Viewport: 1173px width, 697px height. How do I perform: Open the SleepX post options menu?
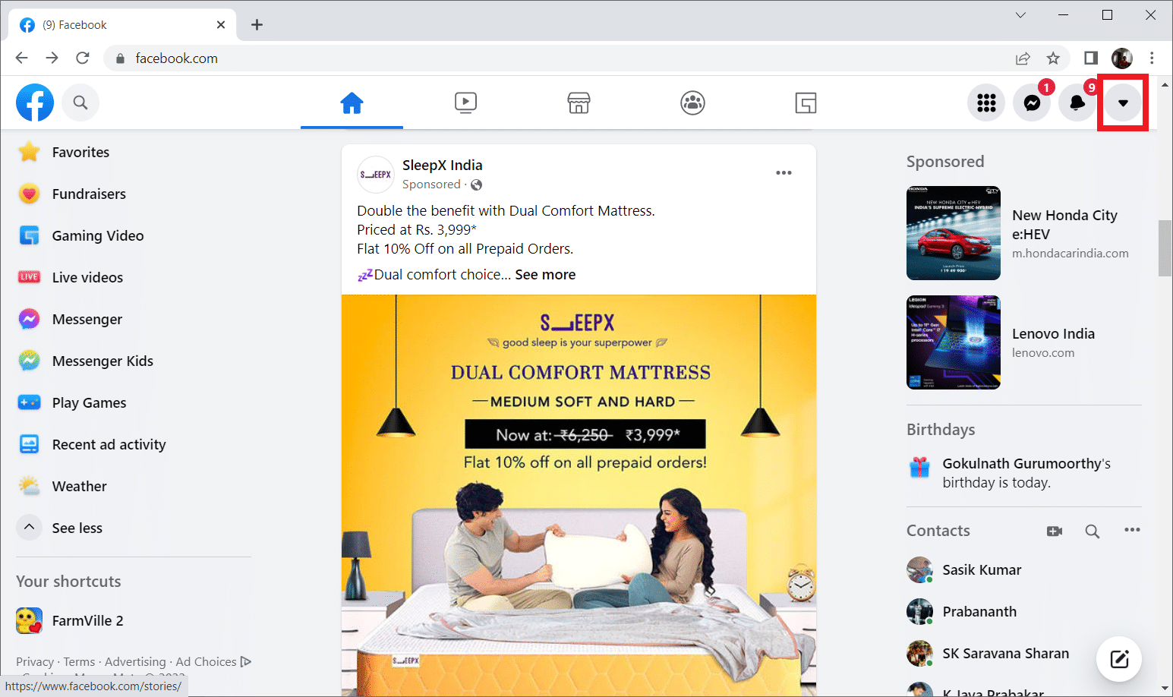(x=784, y=173)
